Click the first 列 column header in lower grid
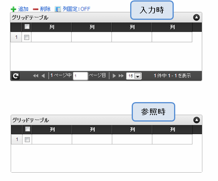This screenshot has width=218, height=181. click(52, 130)
